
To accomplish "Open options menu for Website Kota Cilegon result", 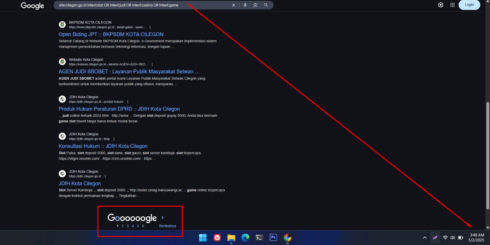I will click(x=152, y=64).
